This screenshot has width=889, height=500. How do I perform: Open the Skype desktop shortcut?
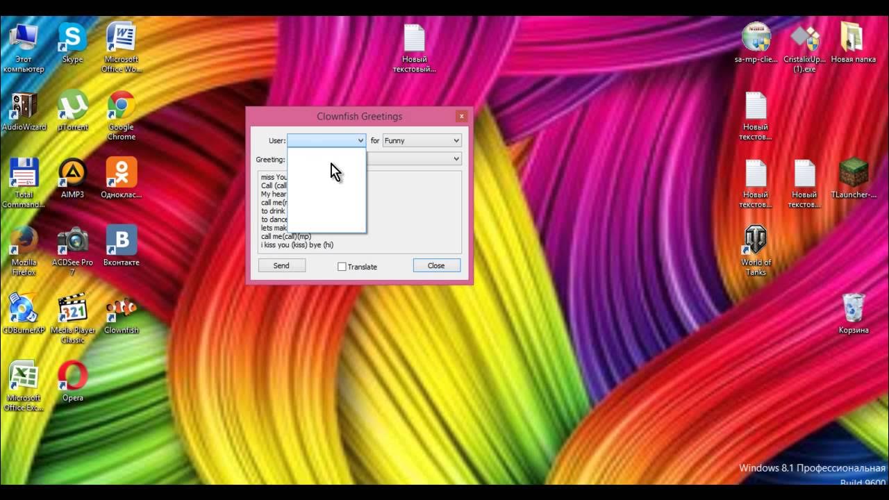pyautogui.click(x=72, y=43)
